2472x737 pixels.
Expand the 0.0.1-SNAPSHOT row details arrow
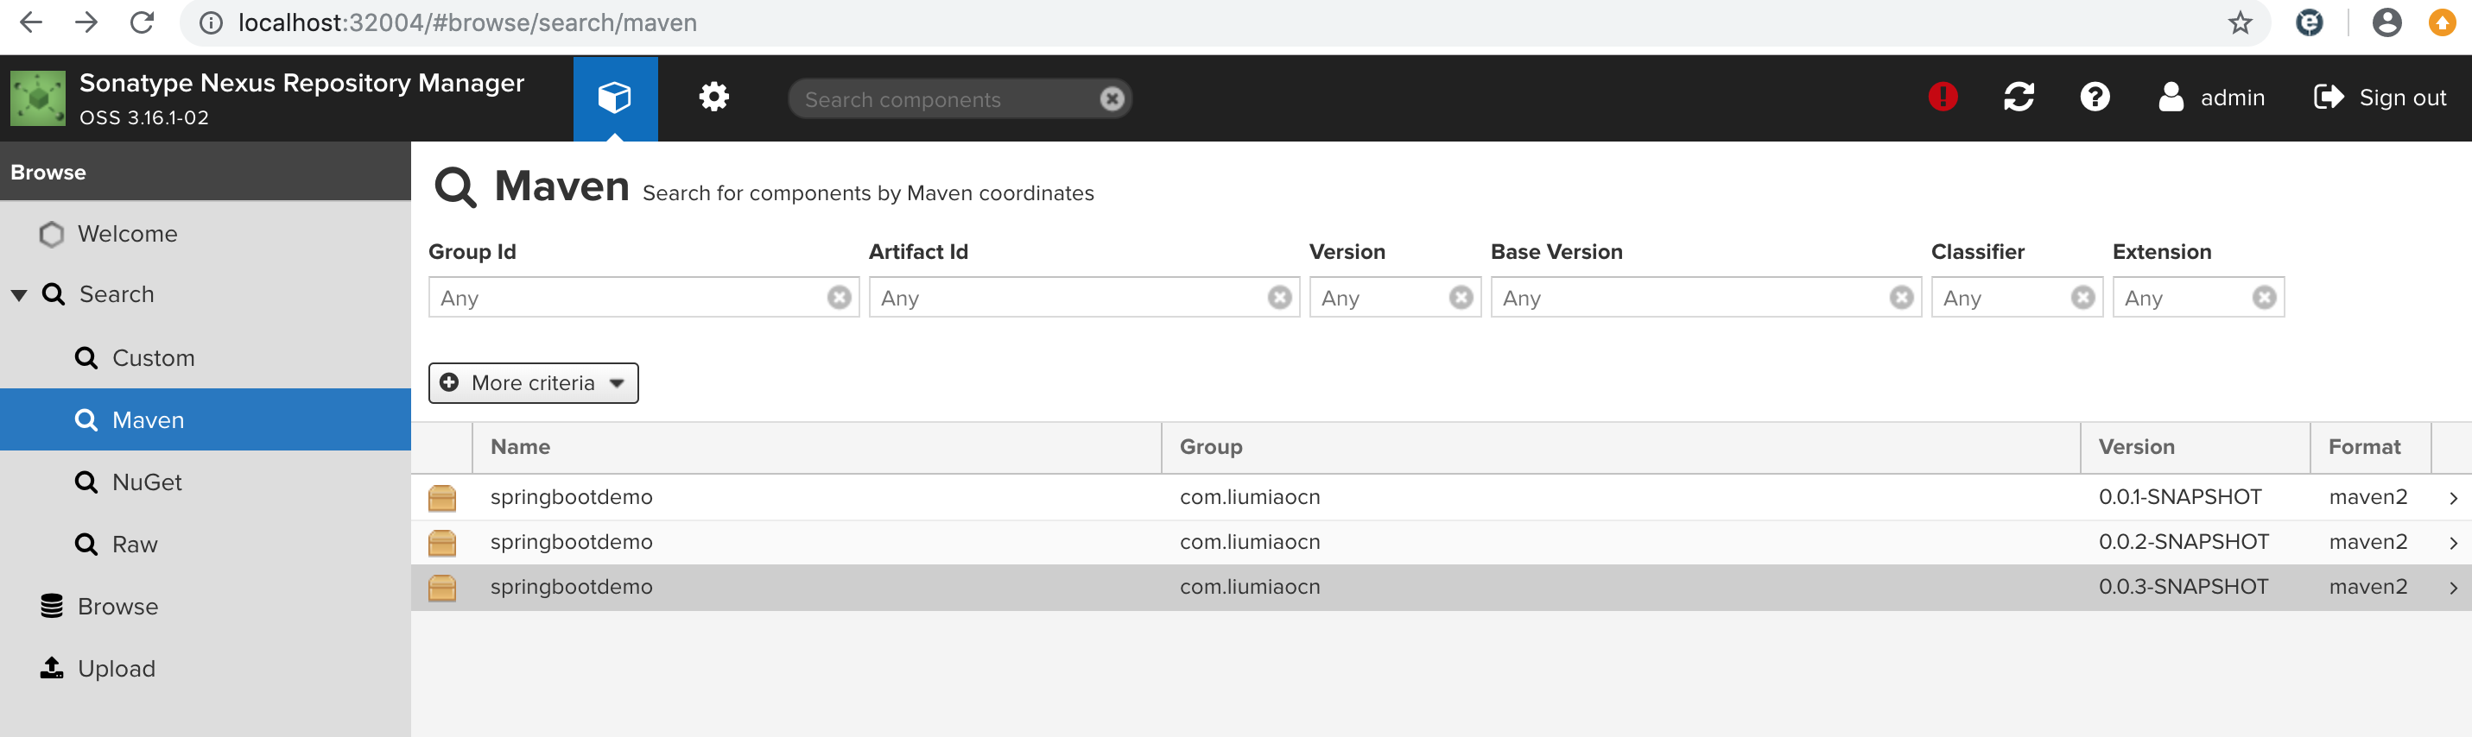[x=2453, y=498]
